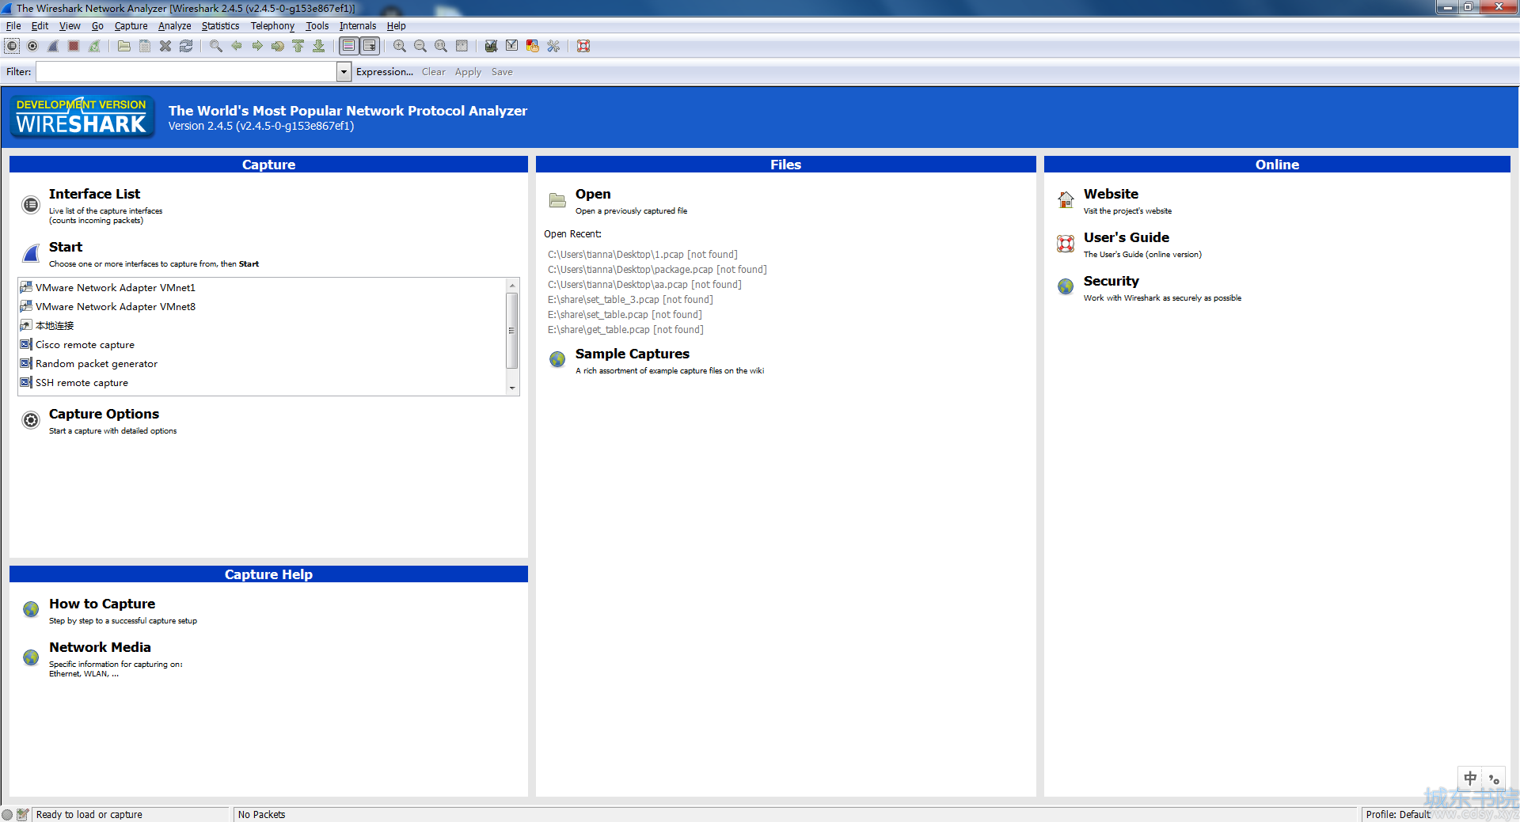Image resolution: width=1520 pixels, height=822 pixels.
Task: Toggle packet list colorization
Action: pyautogui.click(x=348, y=46)
